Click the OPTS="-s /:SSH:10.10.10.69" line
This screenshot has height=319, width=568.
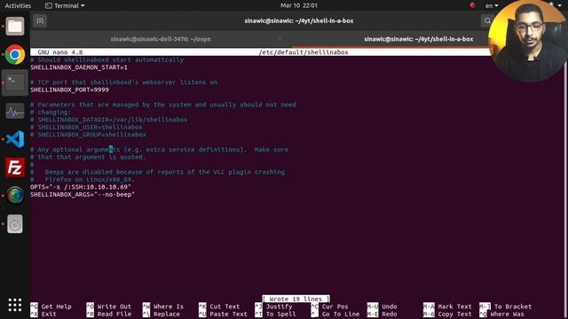click(81, 187)
